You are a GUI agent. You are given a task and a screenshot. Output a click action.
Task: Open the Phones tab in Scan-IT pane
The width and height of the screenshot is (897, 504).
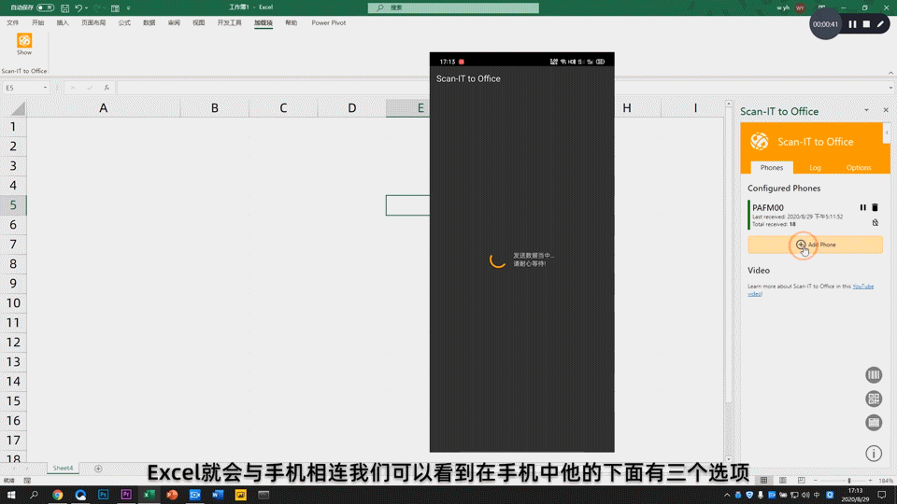pyautogui.click(x=771, y=167)
